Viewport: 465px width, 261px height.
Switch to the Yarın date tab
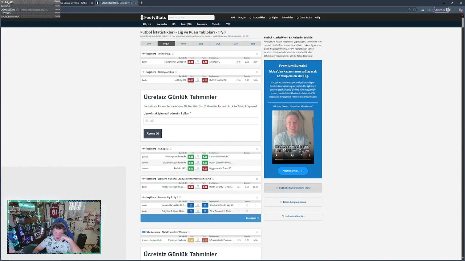[x=183, y=43]
